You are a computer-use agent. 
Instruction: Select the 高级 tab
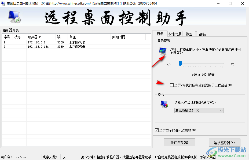tap(203, 34)
